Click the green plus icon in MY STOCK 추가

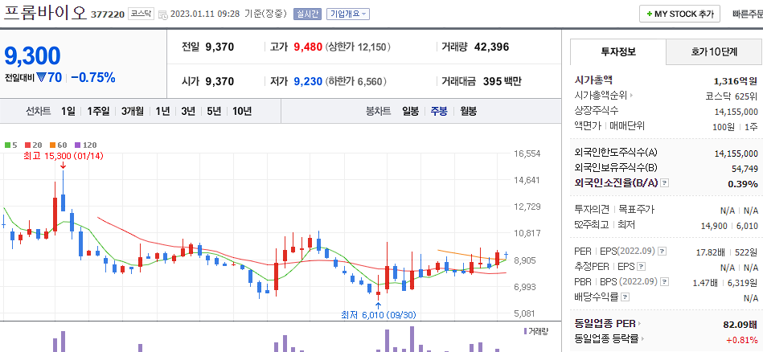pyautogui.click(x=650, y=14)
